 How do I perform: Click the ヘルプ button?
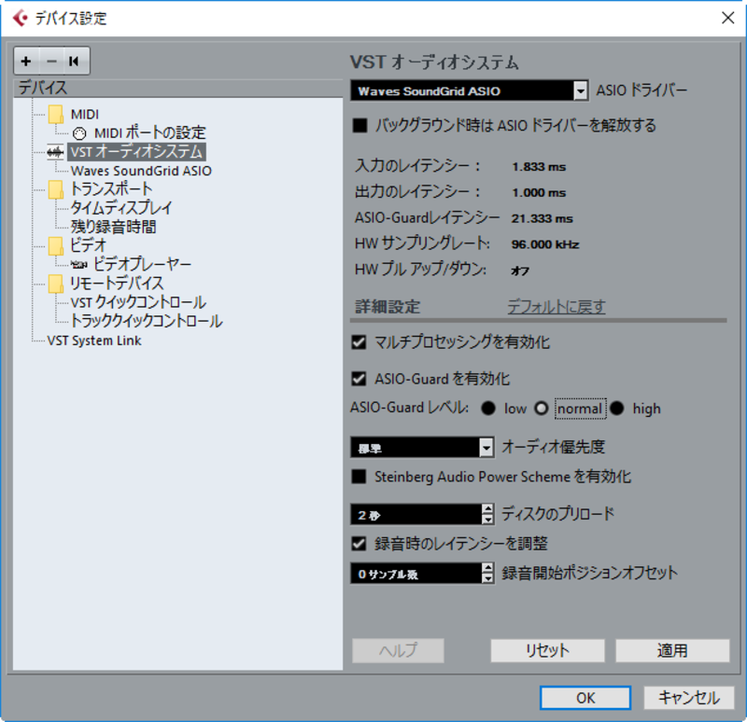(x=399, y=650)
